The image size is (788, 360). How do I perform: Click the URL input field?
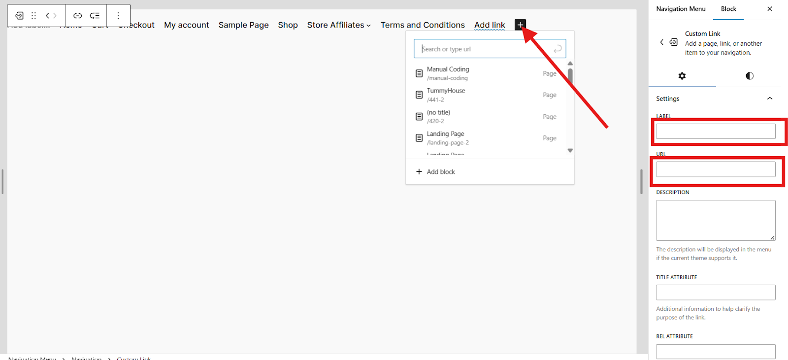click(716, 169)
